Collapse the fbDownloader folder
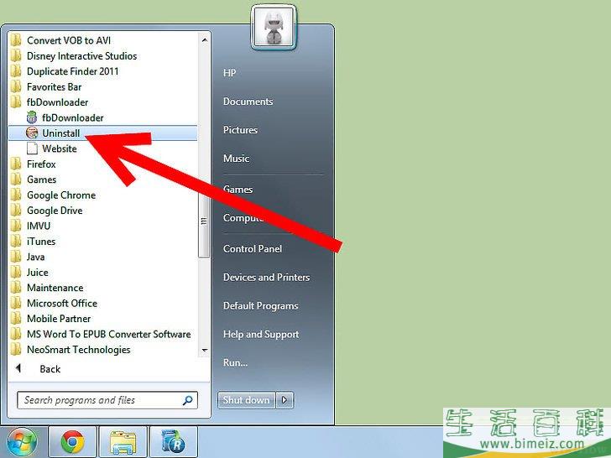This screenshot has height=458, width=611. coord(57,102)
